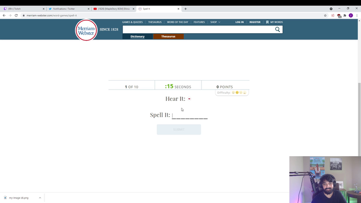Bookmark this page with the star
The height and width of the screenshot is (203, 361).
point(325,15)
